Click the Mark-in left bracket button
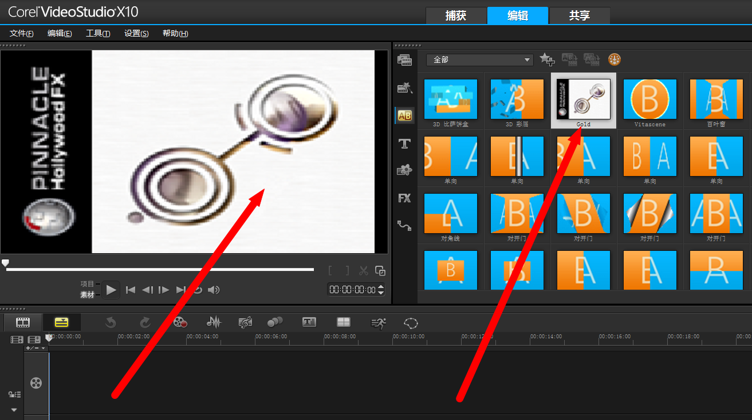Screen dimensions: 752x420 tap(330, 271)
